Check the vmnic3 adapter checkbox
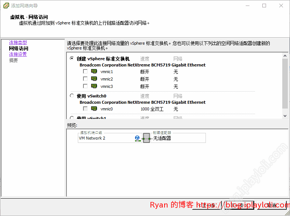Image resolution: width=290 pixels, height=216 pixels. 85,86
